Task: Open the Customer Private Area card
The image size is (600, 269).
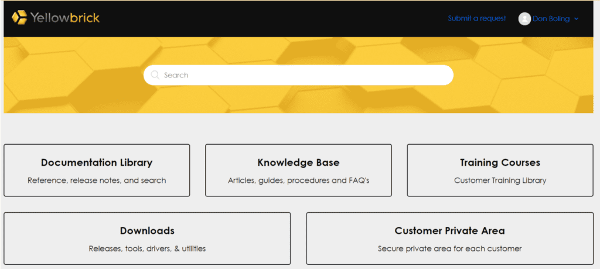Action: coord(449,239)
